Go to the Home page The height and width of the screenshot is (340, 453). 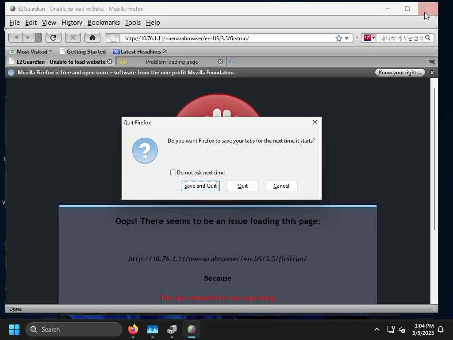[92, 38]
